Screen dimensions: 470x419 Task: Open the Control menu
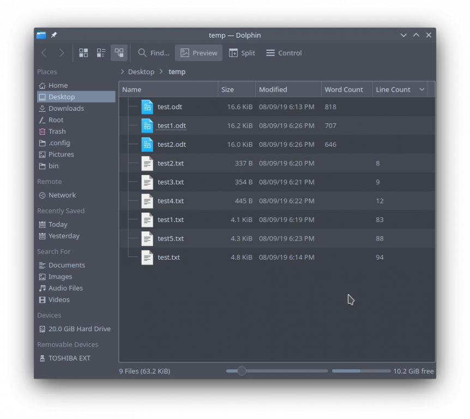284,53
